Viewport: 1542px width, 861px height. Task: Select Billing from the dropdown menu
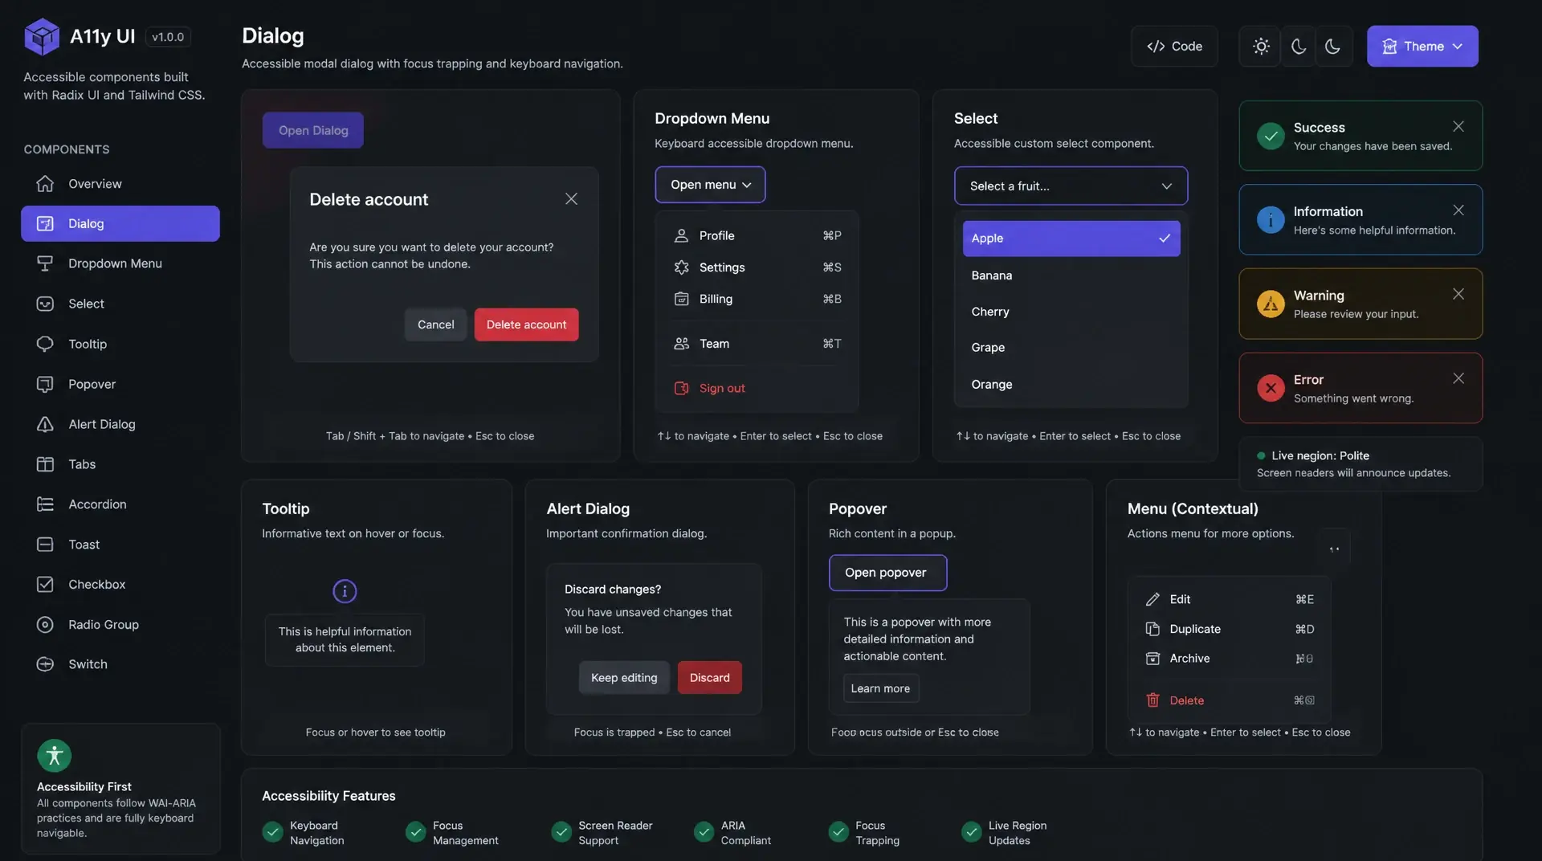(x=757, y=300)
